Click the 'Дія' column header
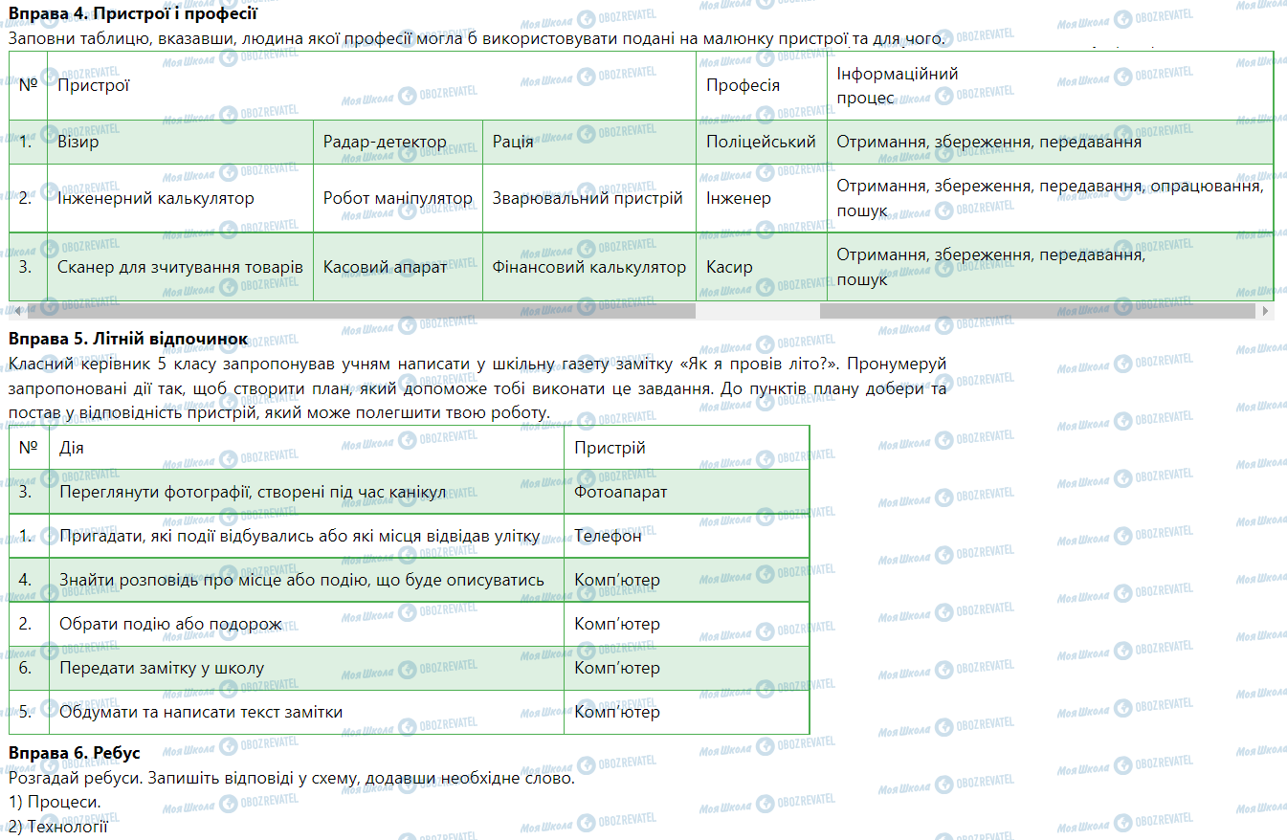Screen dimensions: 1287x840 pyautogui.click(x=306, y=448)
